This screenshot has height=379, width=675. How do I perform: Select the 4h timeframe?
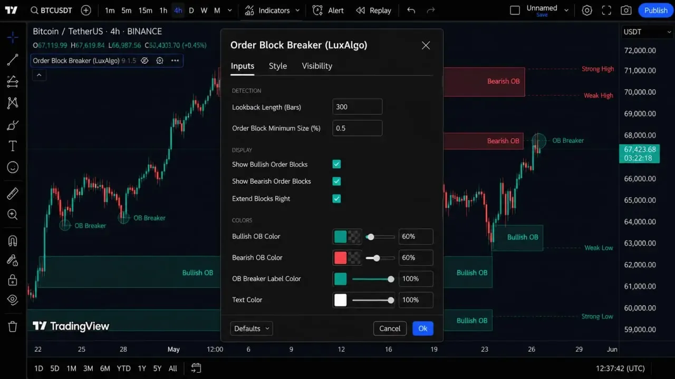tap(178, 11)
